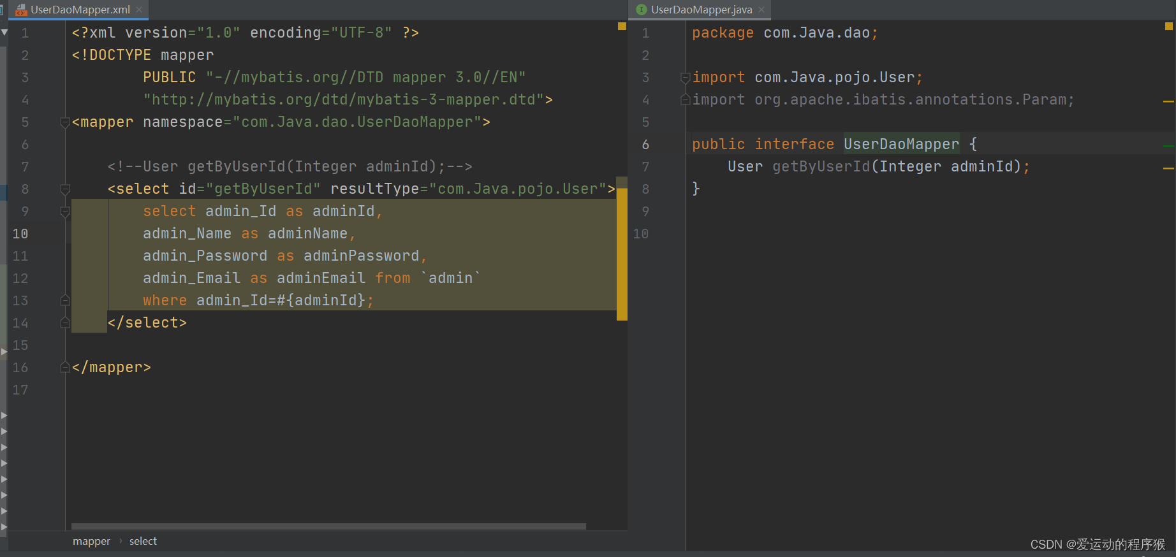Image resolution: width=1176 pixels, height=557 pixels.
Task: Click the closing brace on Java line 8
Action: point(696,189)
